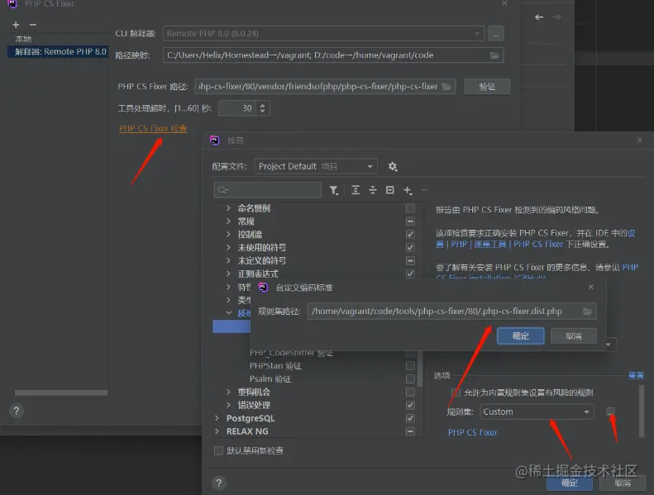Click the help icon in 检查 dialog

pos(218,483)
